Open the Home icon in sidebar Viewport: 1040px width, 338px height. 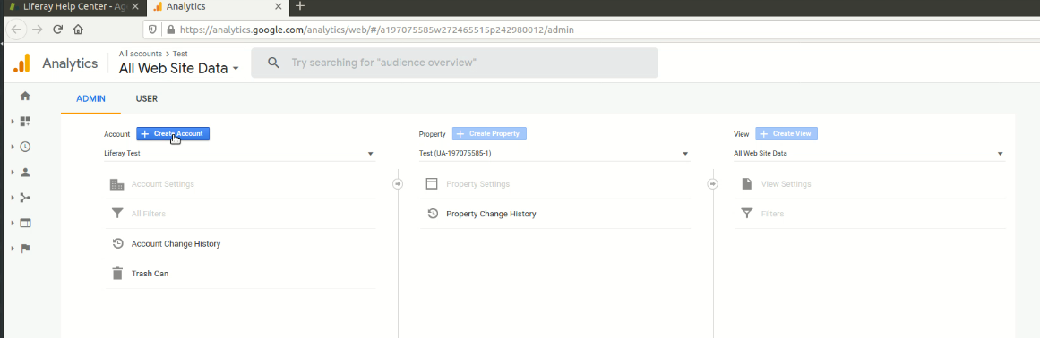coord(25,96)
